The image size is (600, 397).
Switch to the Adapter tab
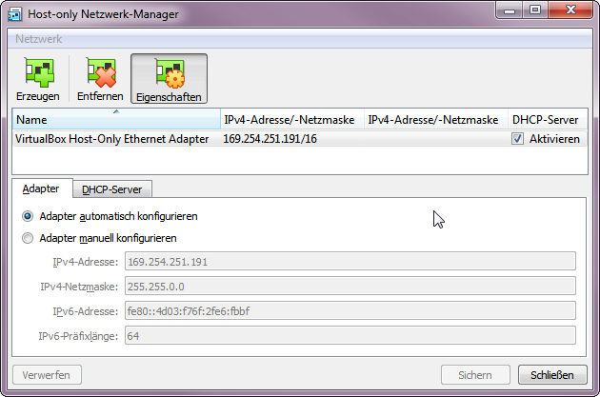tap(41, 189)
